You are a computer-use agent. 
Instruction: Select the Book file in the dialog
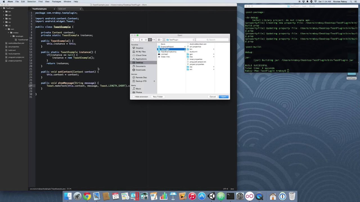pyautogui.click(x=163, y=44)
